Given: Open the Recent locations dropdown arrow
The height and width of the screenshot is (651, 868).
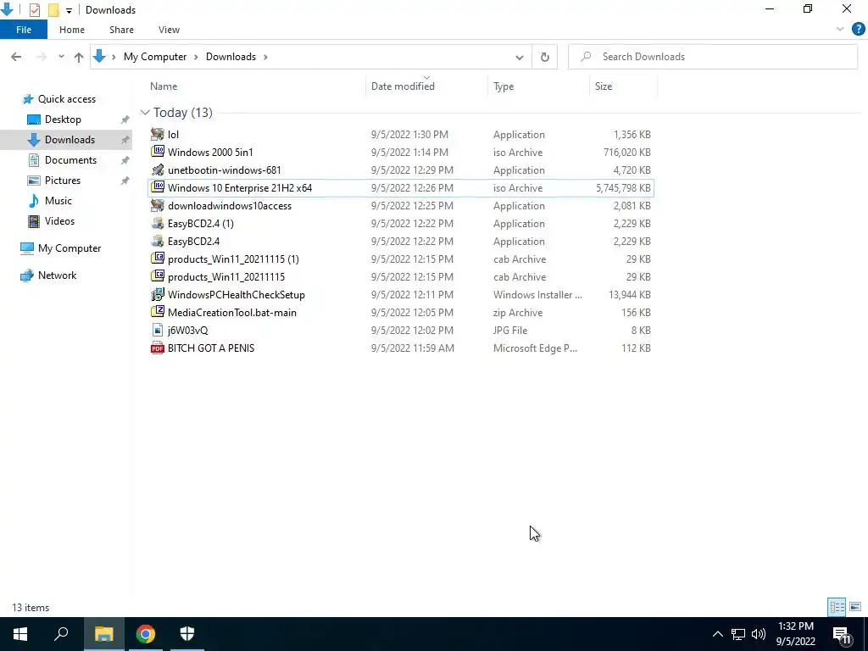Looking at the screenshot, I should point(61,57).
